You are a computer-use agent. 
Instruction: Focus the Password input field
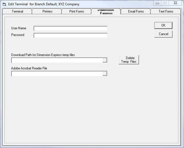point(70,35)
